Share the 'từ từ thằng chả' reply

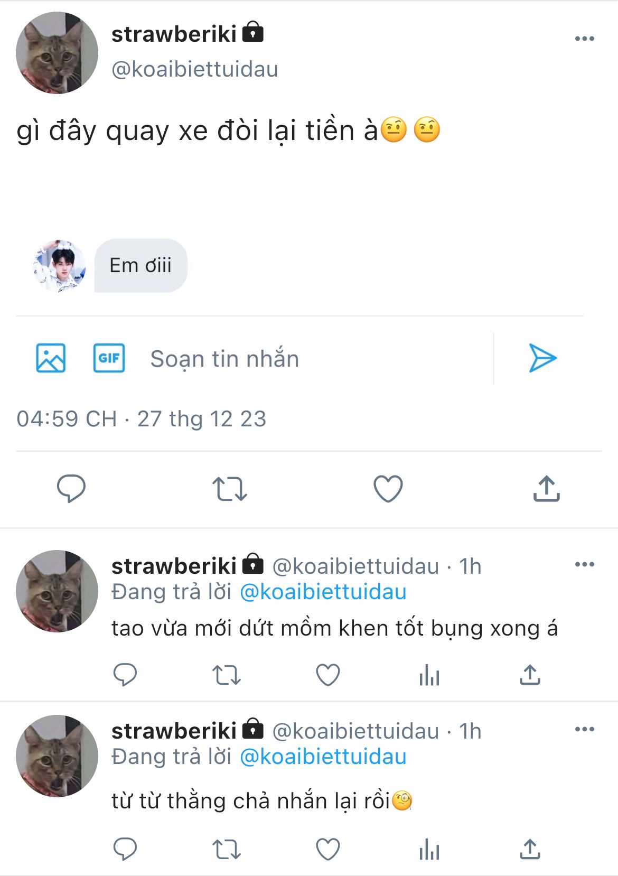530,850
